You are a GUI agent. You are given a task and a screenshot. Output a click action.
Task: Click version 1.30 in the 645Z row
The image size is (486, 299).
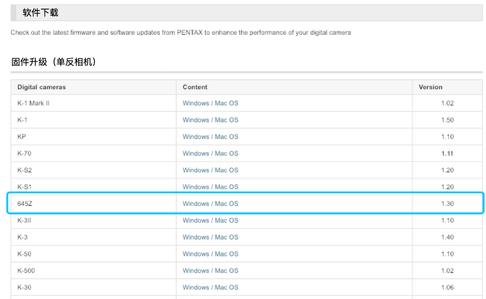[447, 204]
